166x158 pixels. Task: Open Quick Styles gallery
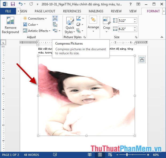coord(70,25)
